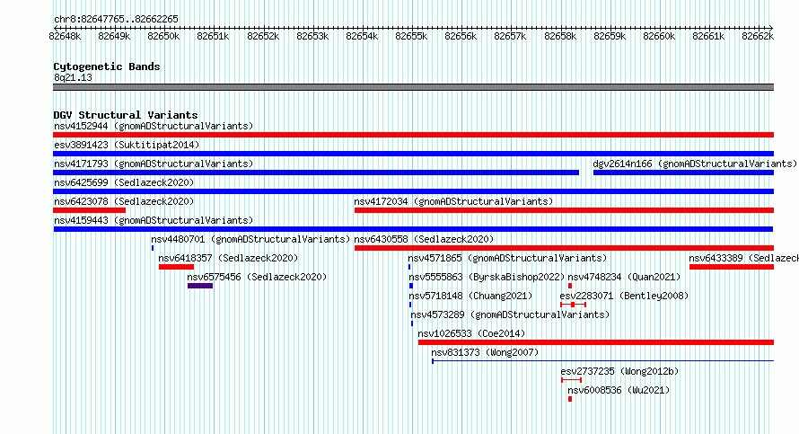
Task: Click the nsv4748234 Quan2021 label
Action: (x=624, y=277)
